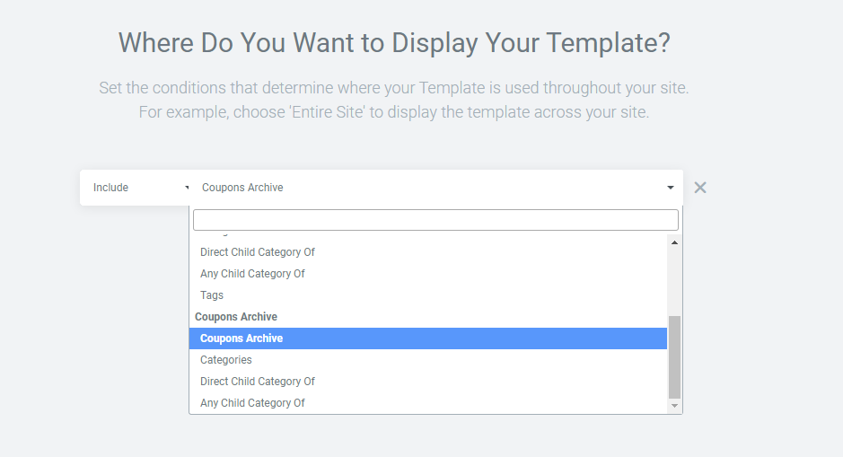This screenshot has width=843, height=457.
Task: Click the caret arrow of Coupons Archive selector
Action: coord(670,188)
